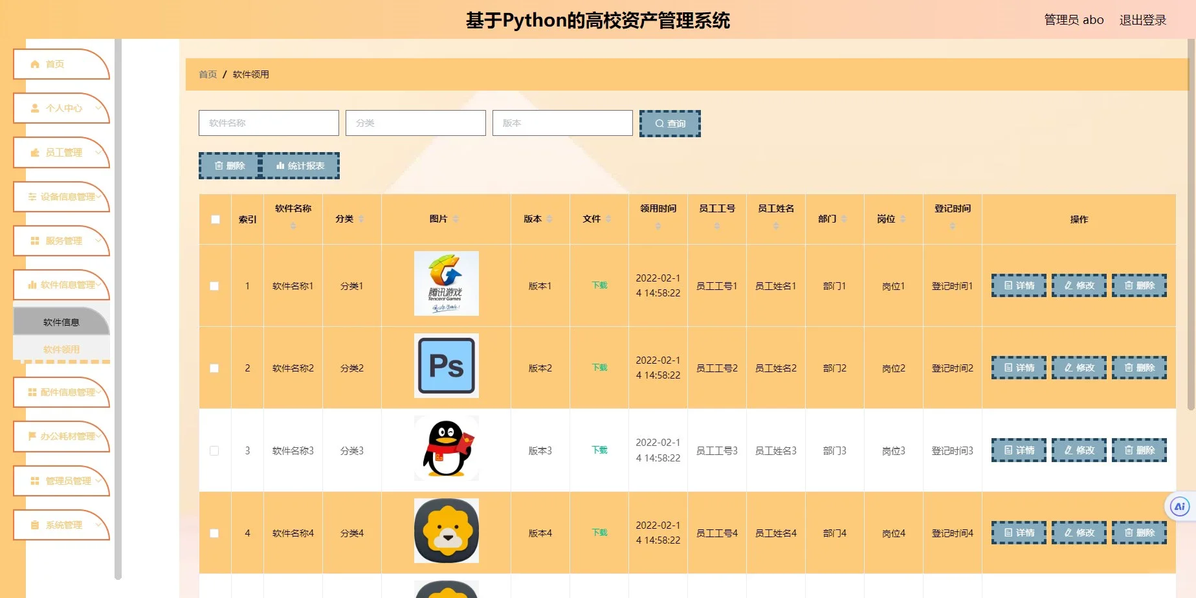Switch to the 软件信息 submenu item
Screen dimensions: 1196x598
coord(61,321)
